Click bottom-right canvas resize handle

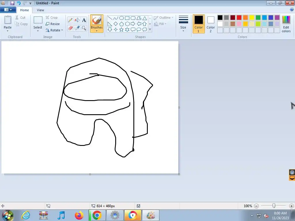[x=179, y=174]
